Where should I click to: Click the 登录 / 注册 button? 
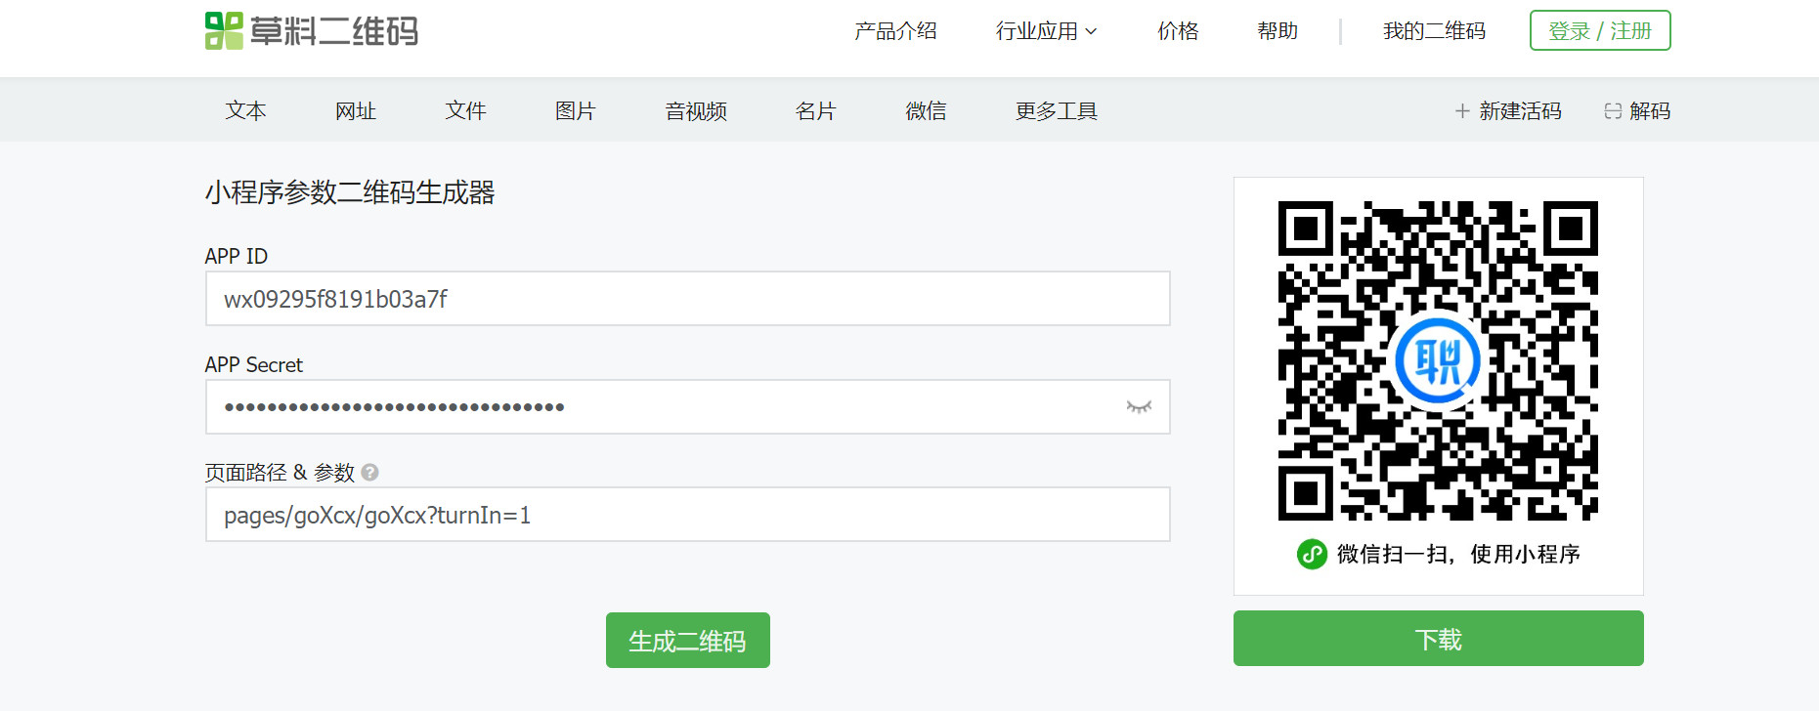click(1600, 30)
